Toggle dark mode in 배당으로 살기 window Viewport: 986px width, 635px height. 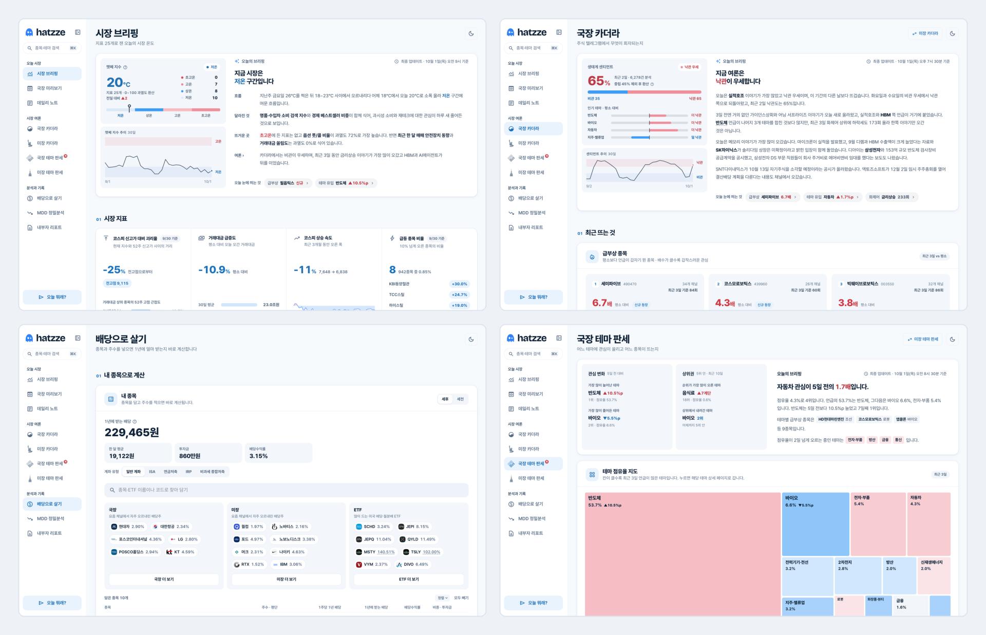[x=471, y=340]
